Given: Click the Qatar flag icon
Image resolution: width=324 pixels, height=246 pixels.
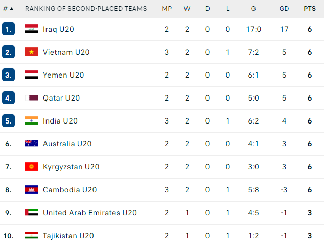Looking at the screenshot, I should 31,98.
